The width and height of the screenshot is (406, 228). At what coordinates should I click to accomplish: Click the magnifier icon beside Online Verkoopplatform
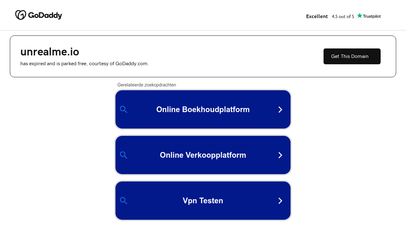124,155
